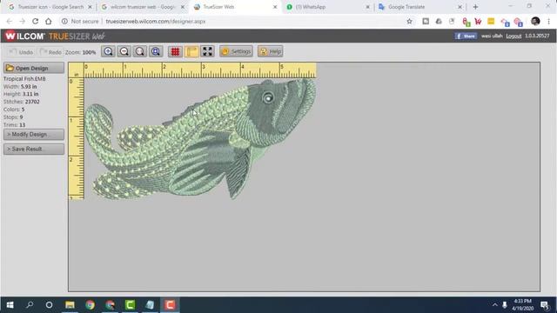The image size is (557, 313).
Task: Click the Wilcom TrueSizer Web logo
Action: coord(55,36)
